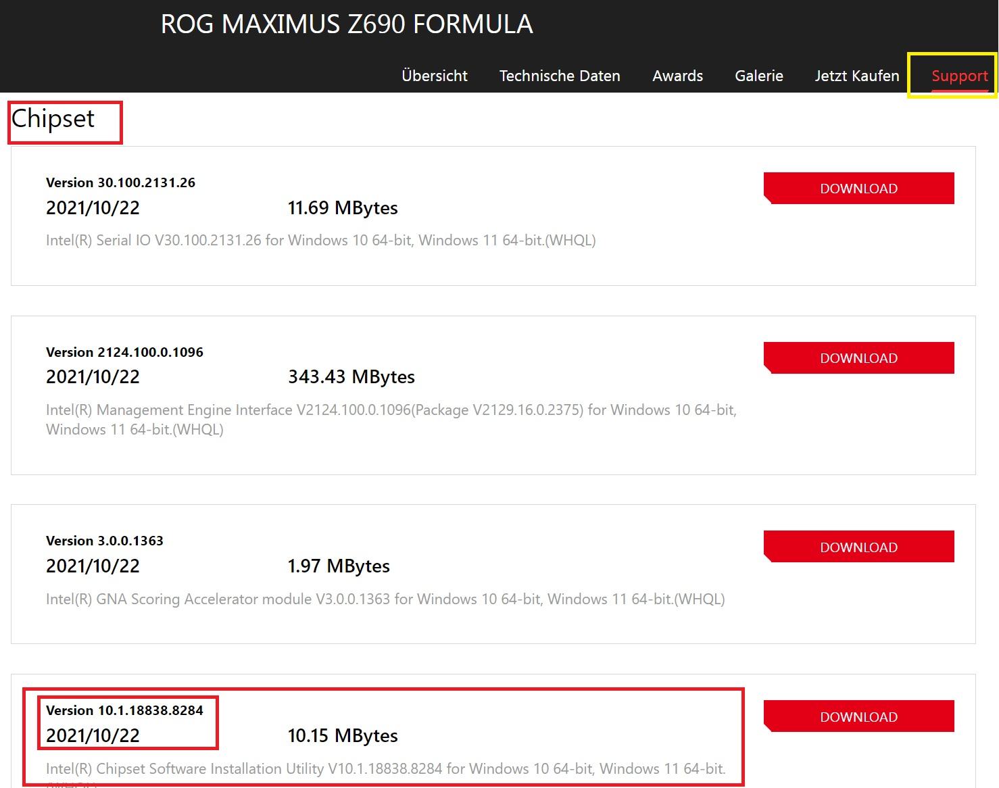Click the ROG MAXIMUS Z690 FORMULA title

[347, 24]
